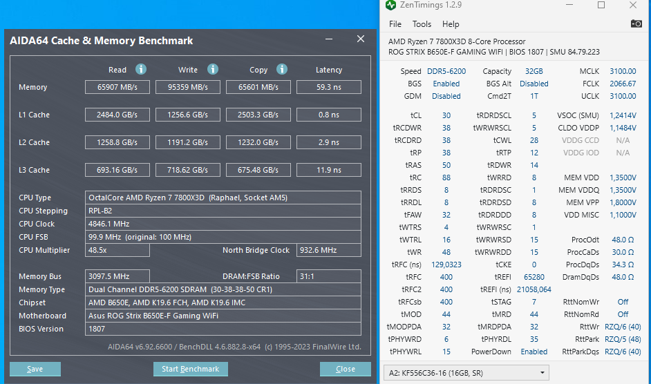Screen dimensions: 651x384
Task: Click L2 Cache latency 2.9 ns
Action: (x=329, y=142)
